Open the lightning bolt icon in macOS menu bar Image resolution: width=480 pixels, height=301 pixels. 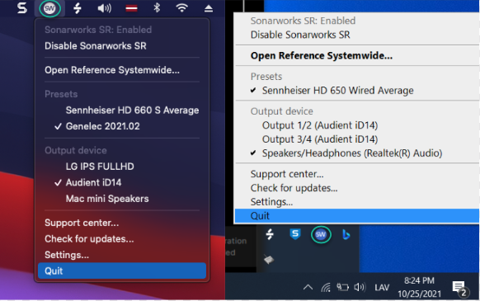pyautogui.click(x=78, y=8)
